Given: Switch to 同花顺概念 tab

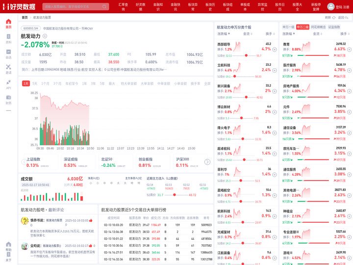Looking at the screenshot, I should pyautogui.click(x=318, y=27).
